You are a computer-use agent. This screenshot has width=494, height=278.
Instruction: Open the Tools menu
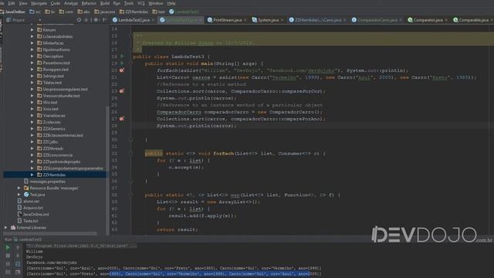coord(129,3)
